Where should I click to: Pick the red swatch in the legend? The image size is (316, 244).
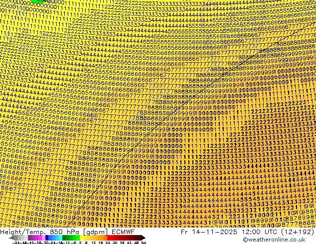click(x=112, y=238)
